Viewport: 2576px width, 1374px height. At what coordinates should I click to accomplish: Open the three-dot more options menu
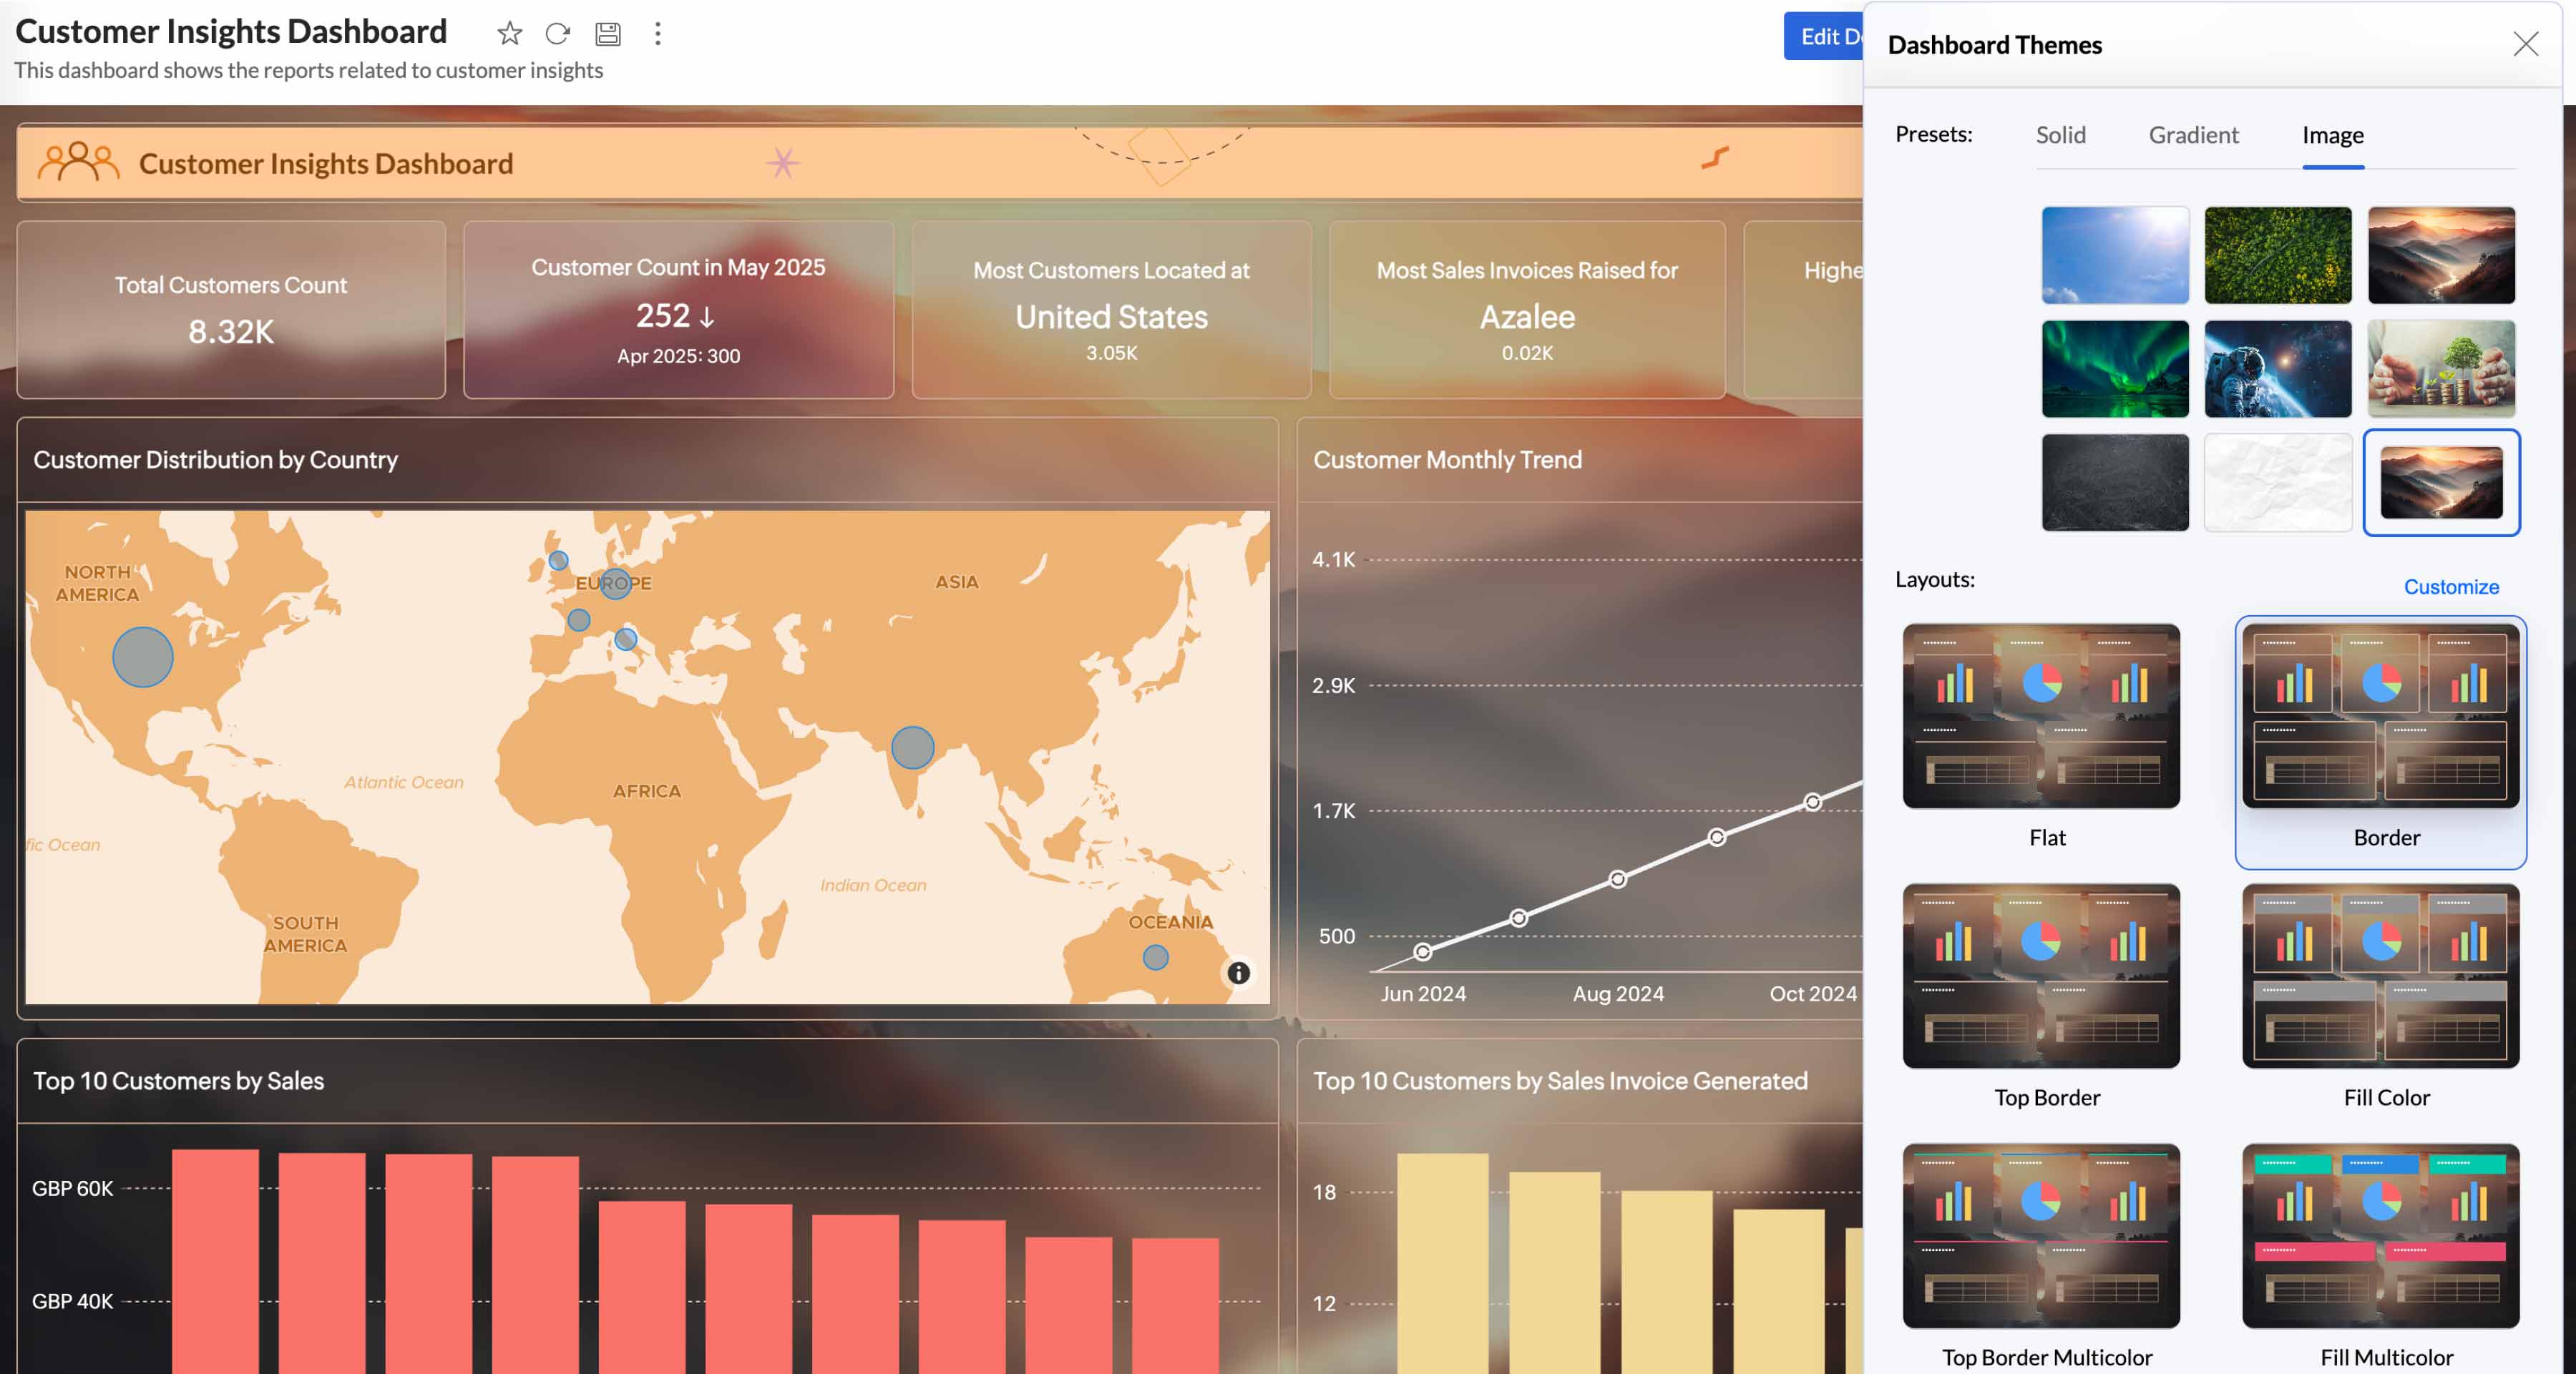click(x=657, y=34)
